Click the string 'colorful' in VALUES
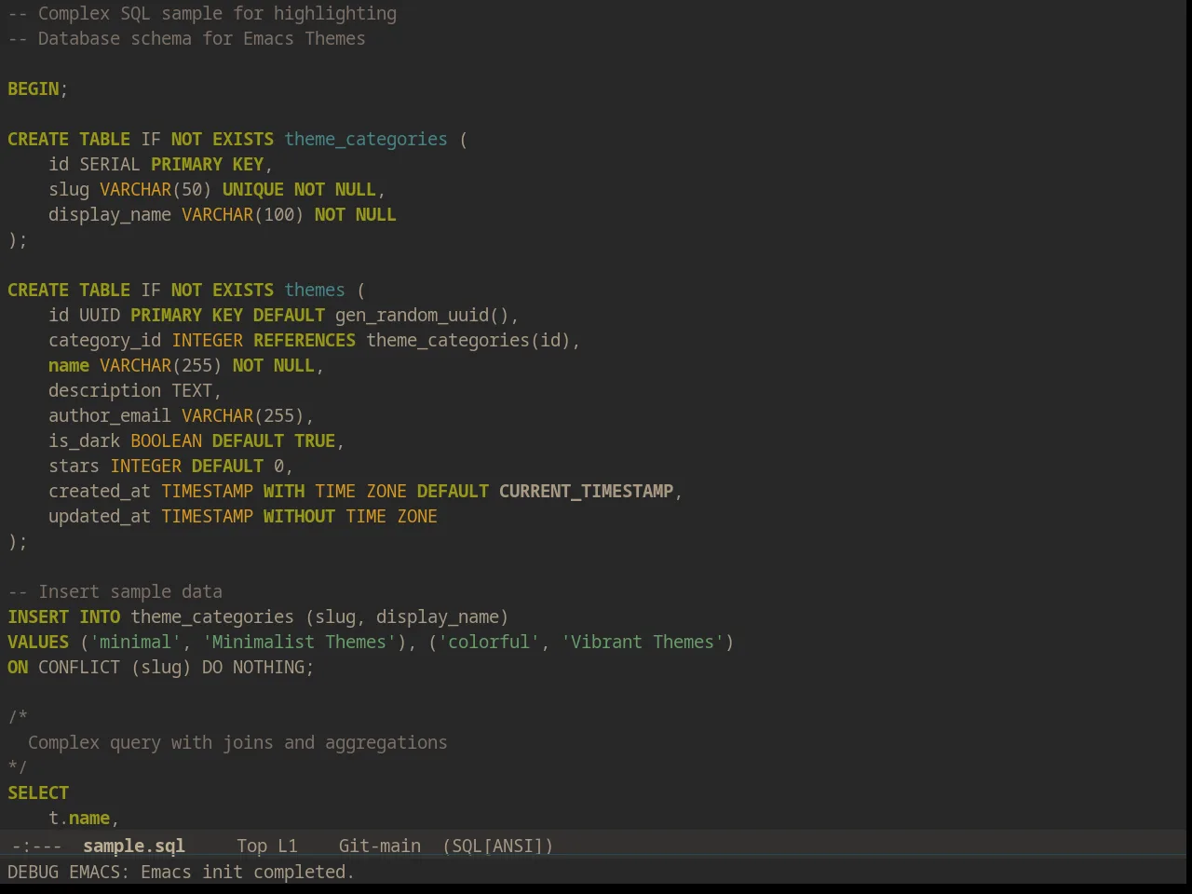 (489, 642)
